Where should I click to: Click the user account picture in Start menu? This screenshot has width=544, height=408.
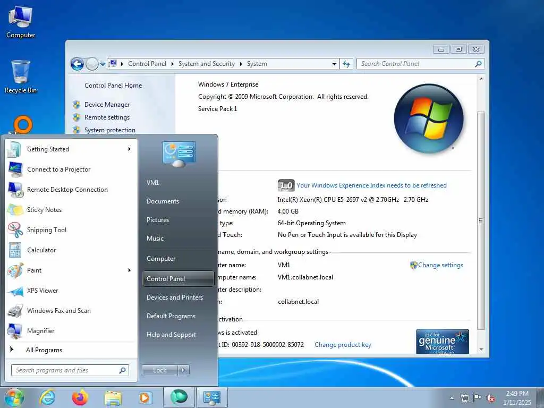[178, 154]
